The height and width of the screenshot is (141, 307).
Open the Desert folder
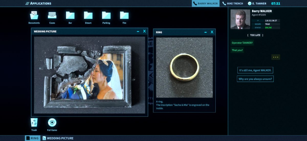88,15
